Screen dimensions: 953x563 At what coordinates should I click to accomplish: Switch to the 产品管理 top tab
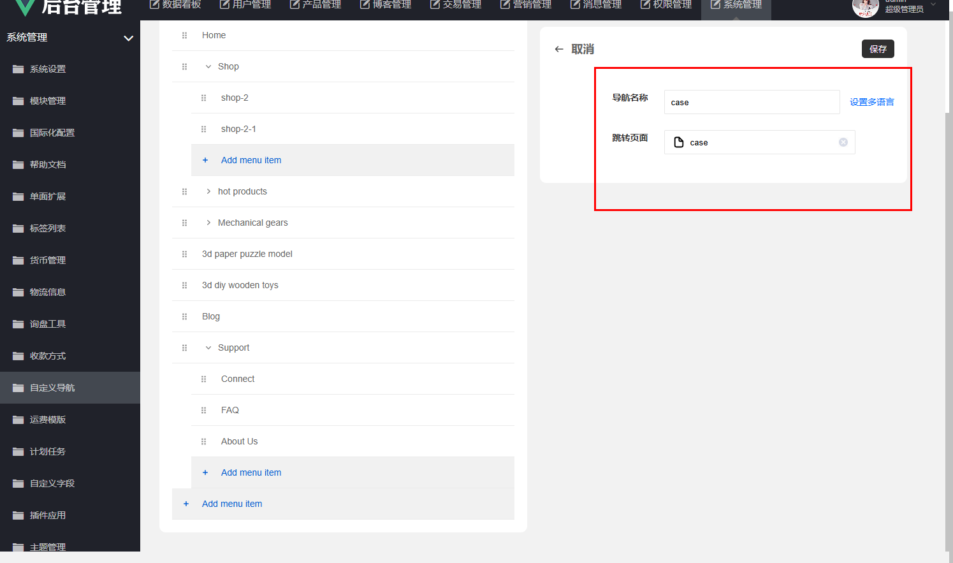coord(316,5)
